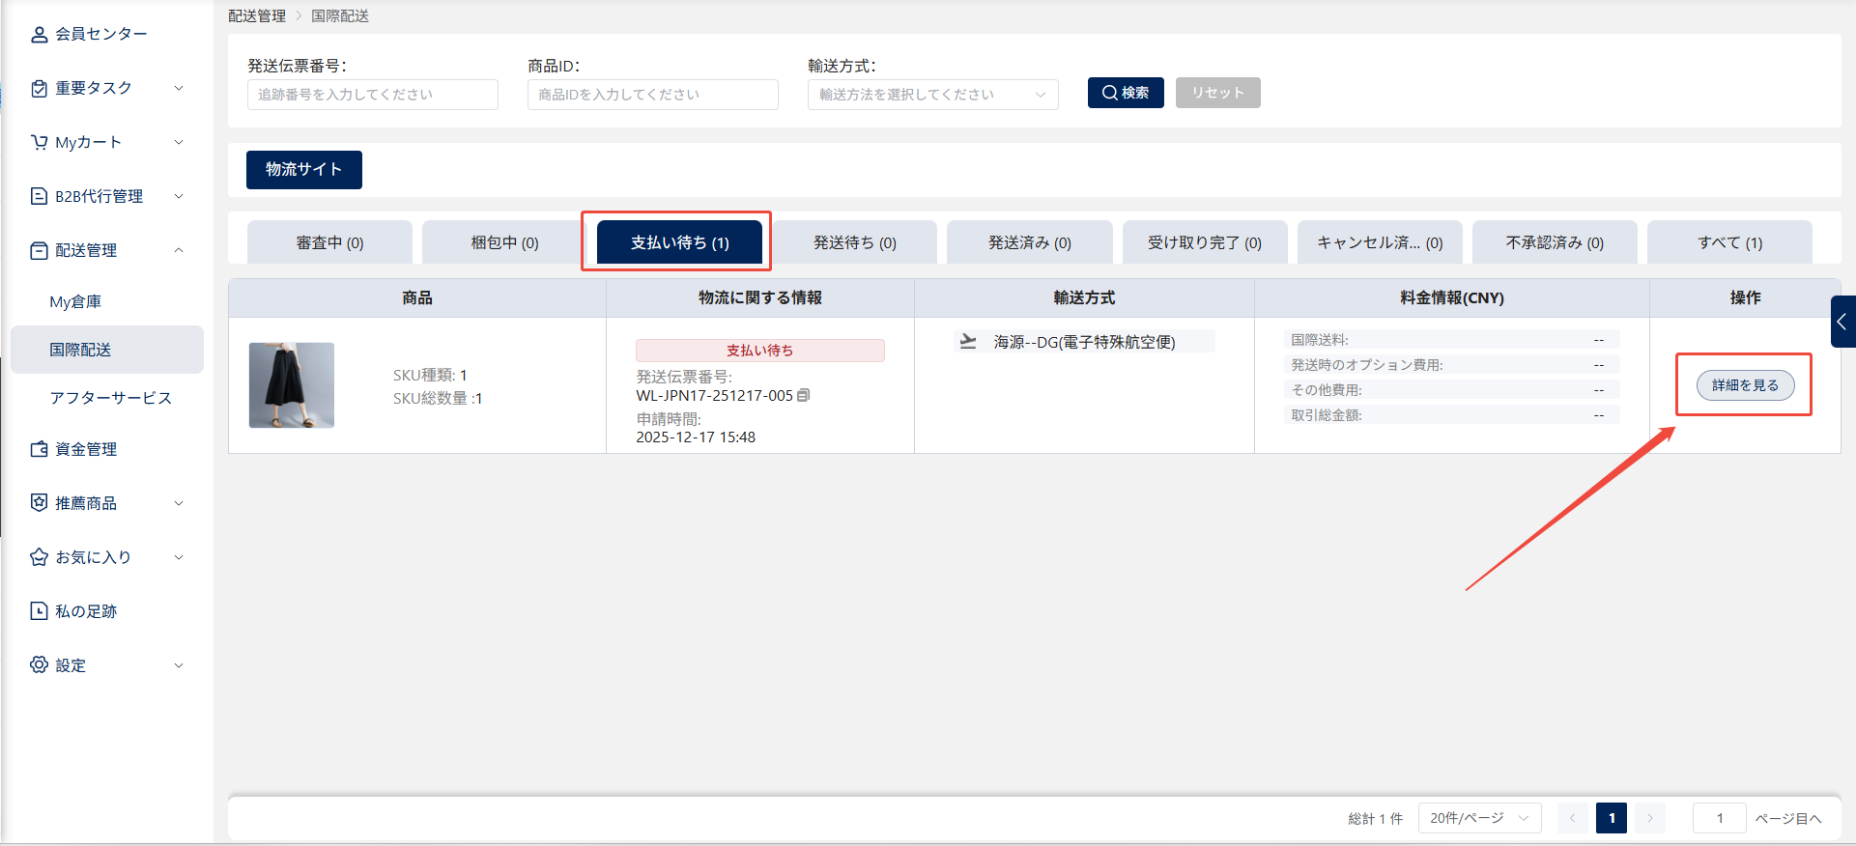Click the リセット reset button
The width and height of the screenshot is (1856, 846).
[1217, 93]
